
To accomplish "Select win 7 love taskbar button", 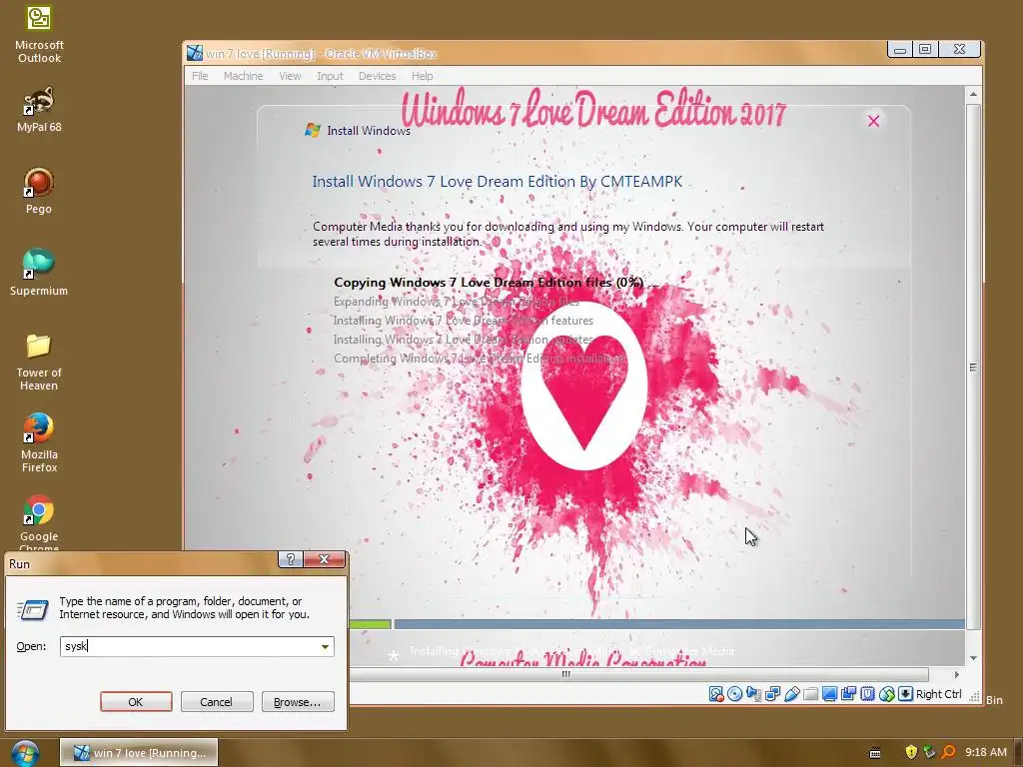I will (x=139, y=753).
